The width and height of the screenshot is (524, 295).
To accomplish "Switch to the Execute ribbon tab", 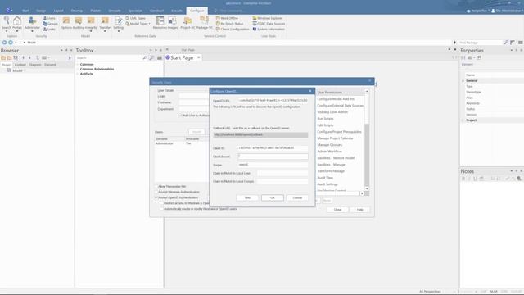I will point(177,11).
